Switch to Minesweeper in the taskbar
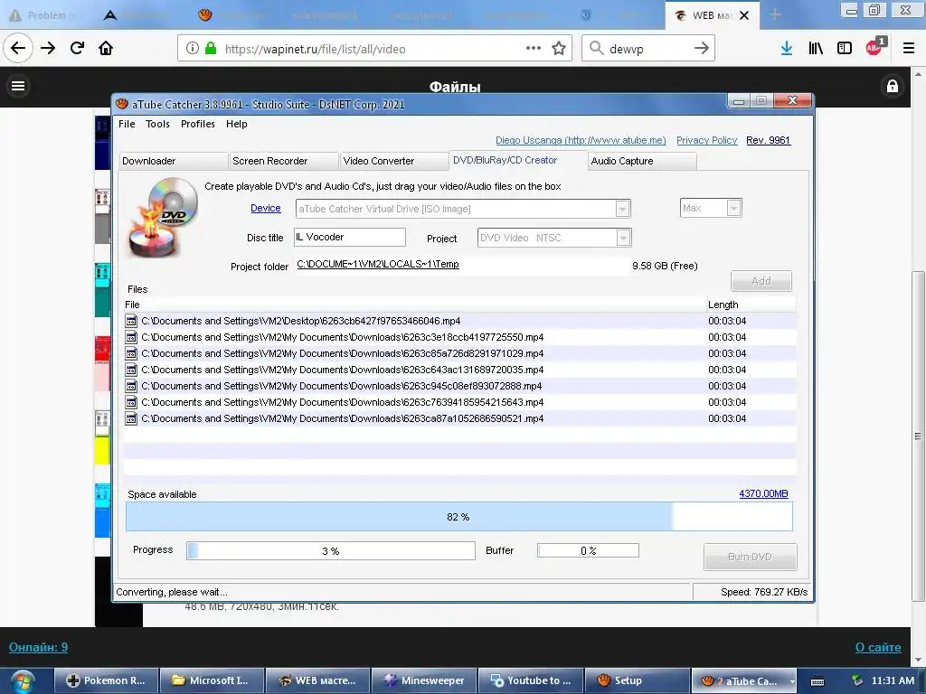The image size is (926, 694). point(423,681)
